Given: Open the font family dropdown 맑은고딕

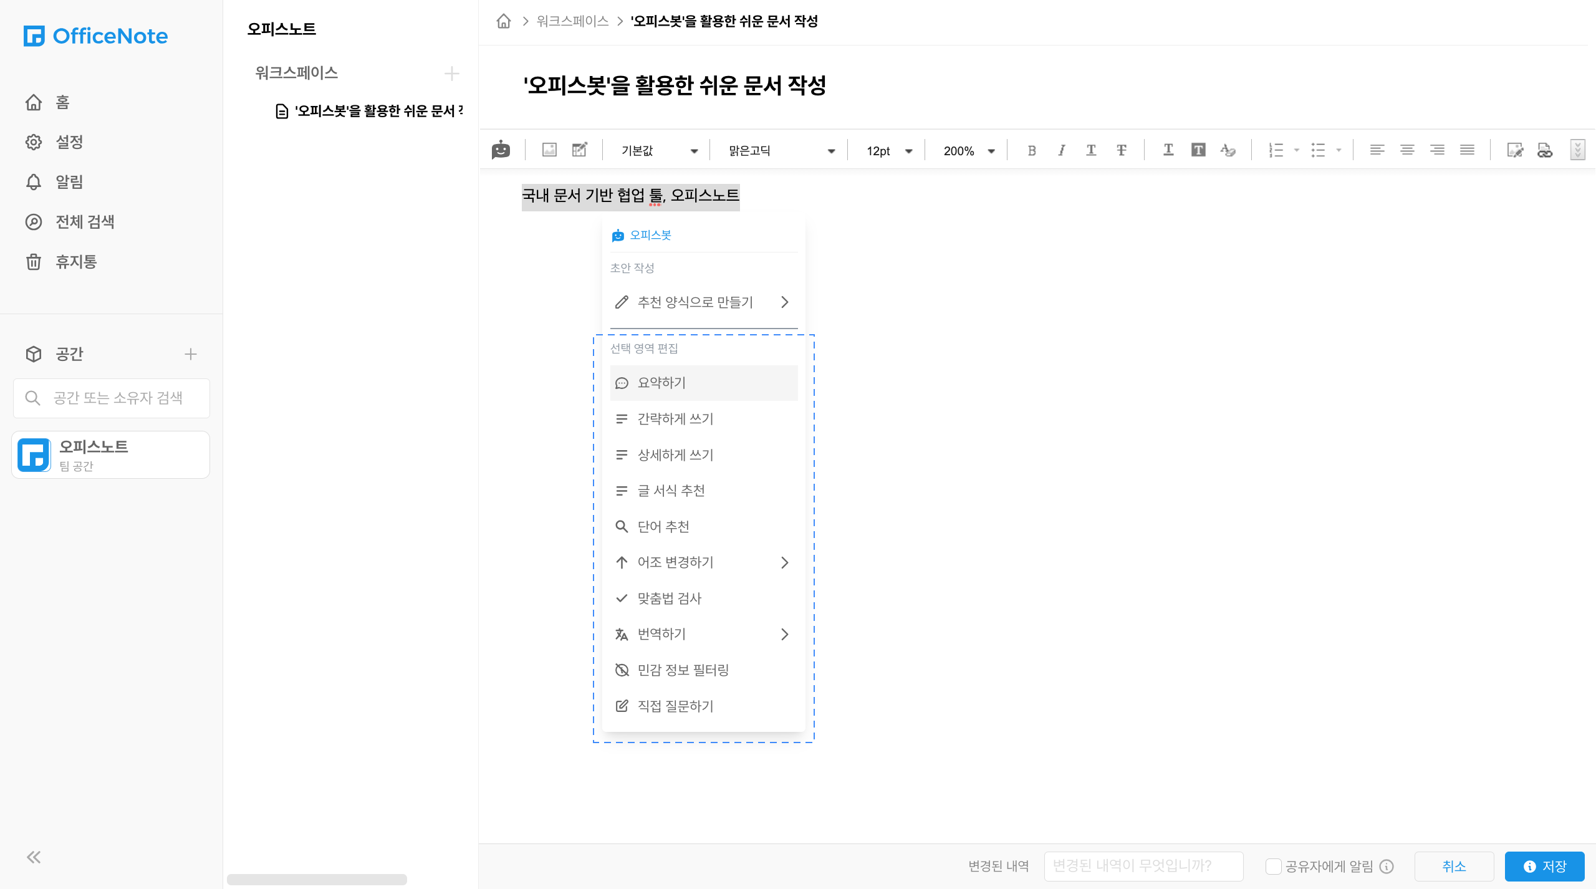Looking at the screenshot, I should pyautogui.click(x=781, y=151).
